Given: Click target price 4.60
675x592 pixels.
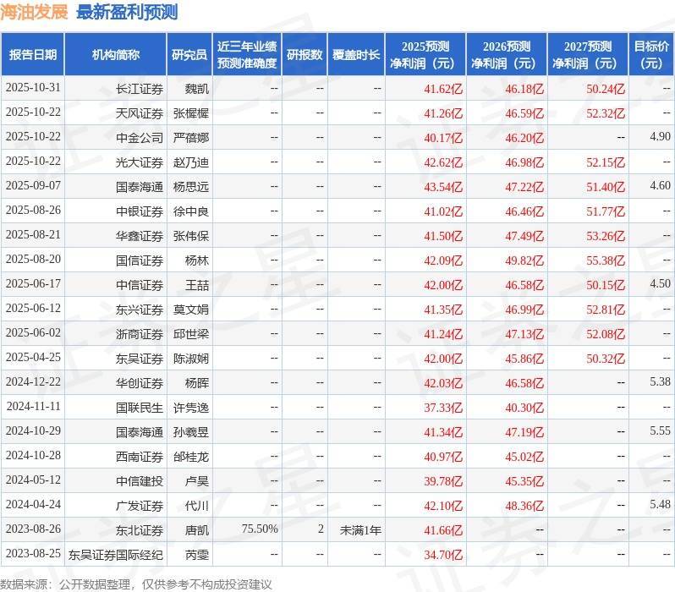Looking at the screenshot, I should [661, 186].
